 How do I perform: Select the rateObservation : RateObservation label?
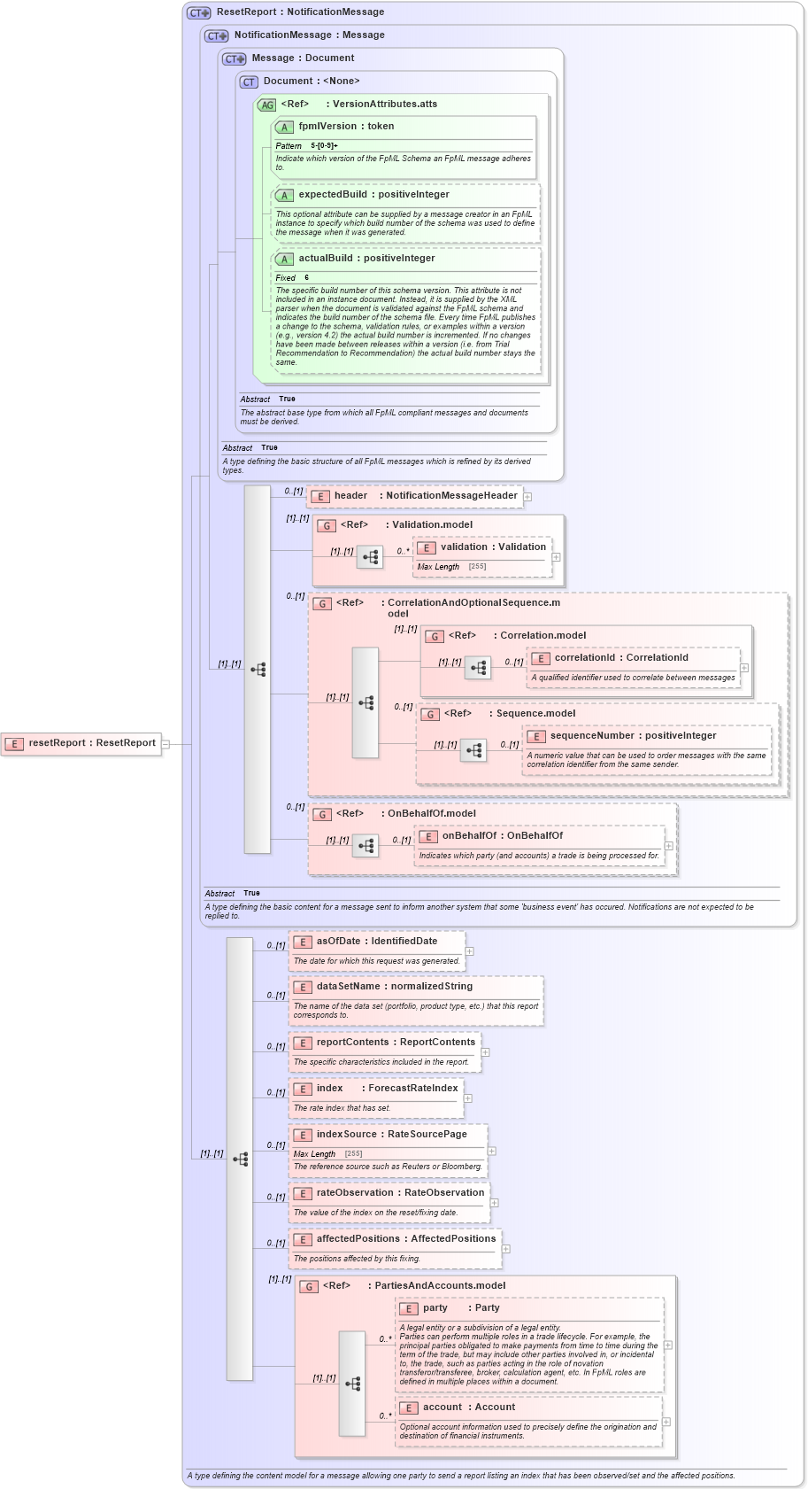click(400, 1193)
